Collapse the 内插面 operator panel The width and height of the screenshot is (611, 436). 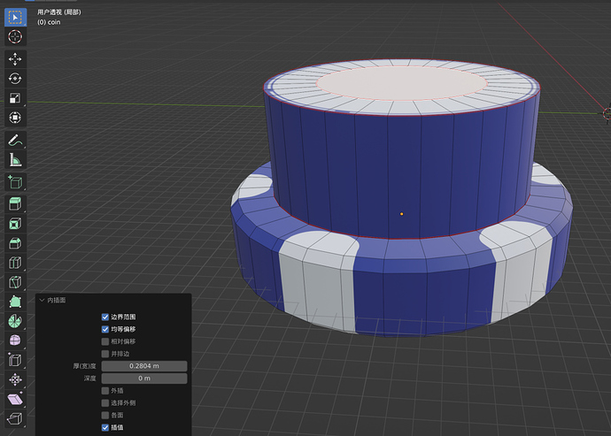click(42, 300)
